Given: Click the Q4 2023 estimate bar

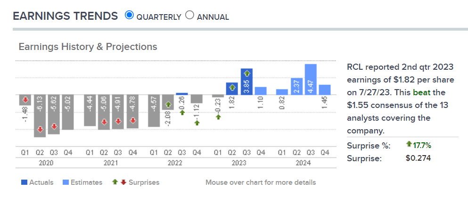Looking at the screenshot, I should pyautogui.click(x=261, y=91).
